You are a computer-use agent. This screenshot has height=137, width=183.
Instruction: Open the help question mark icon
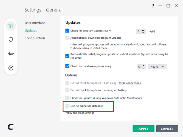pyautogui.click(x=153, y=6)
